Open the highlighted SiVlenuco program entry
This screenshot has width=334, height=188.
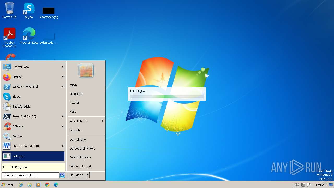click(33, 156)
